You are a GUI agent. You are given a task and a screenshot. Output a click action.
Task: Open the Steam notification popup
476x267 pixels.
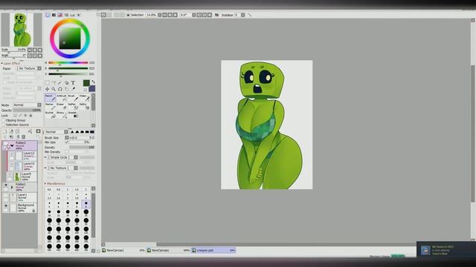pos(446,249)
